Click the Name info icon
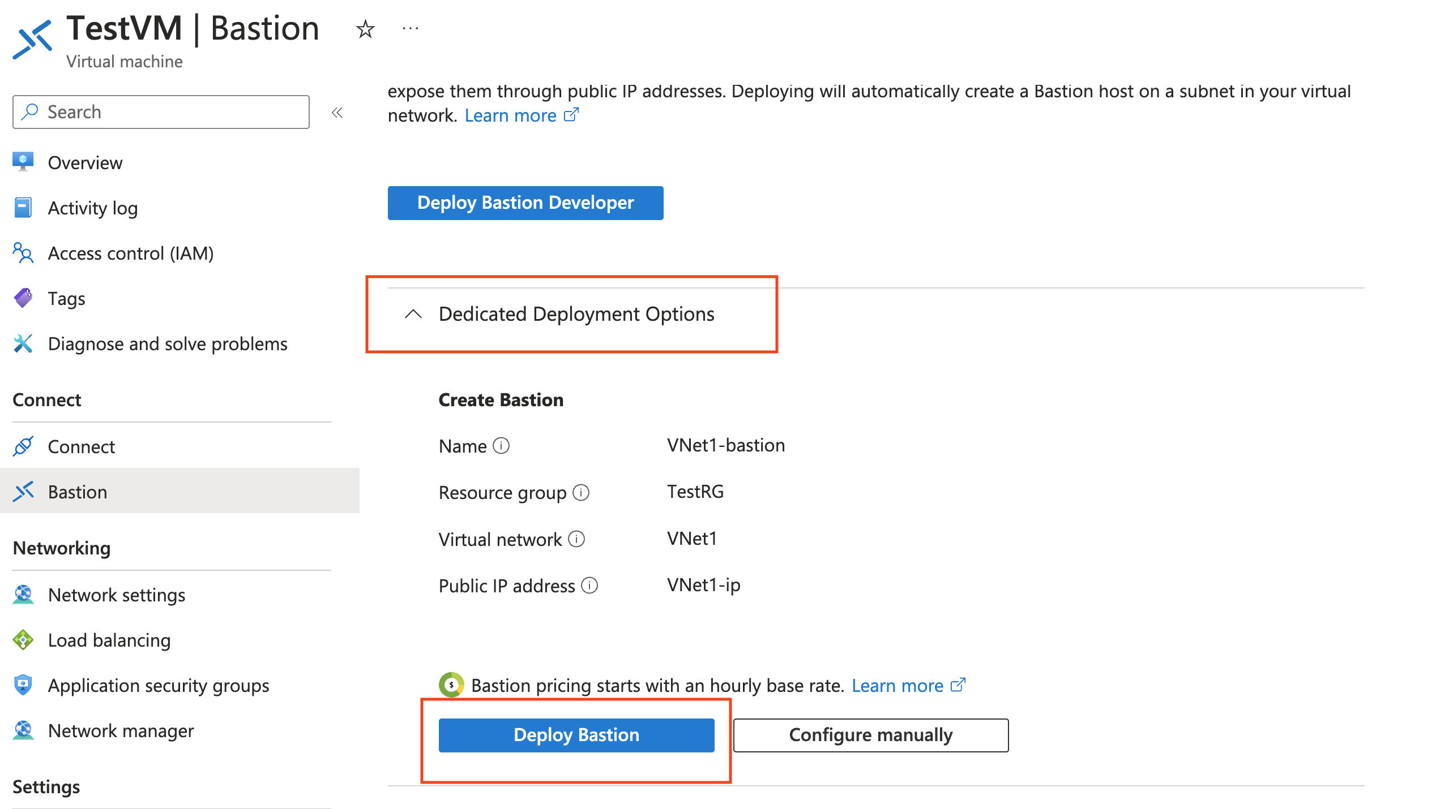The width and height of the screenshot is (1453, 809). click(x=501, y=446)
